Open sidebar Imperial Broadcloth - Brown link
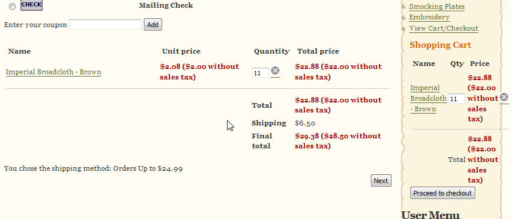Screen dimensions: 513x219 coord(428,98)
